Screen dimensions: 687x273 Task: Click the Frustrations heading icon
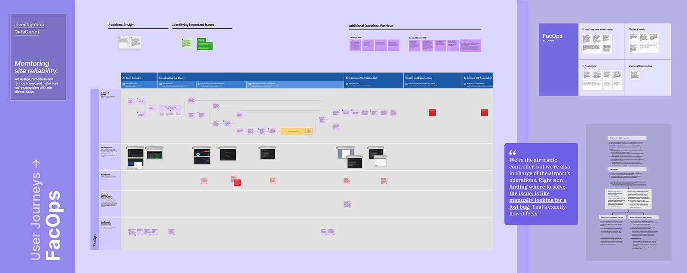click(x=583, y=66)
